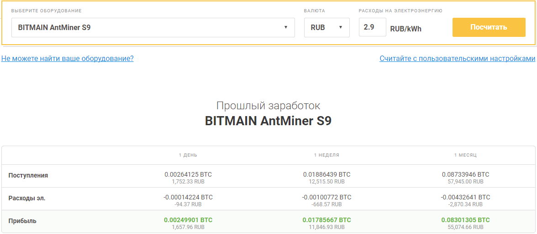Expand the RUB currency selector
This screenshot has width=537, height=234.
(x=326, y=27)
